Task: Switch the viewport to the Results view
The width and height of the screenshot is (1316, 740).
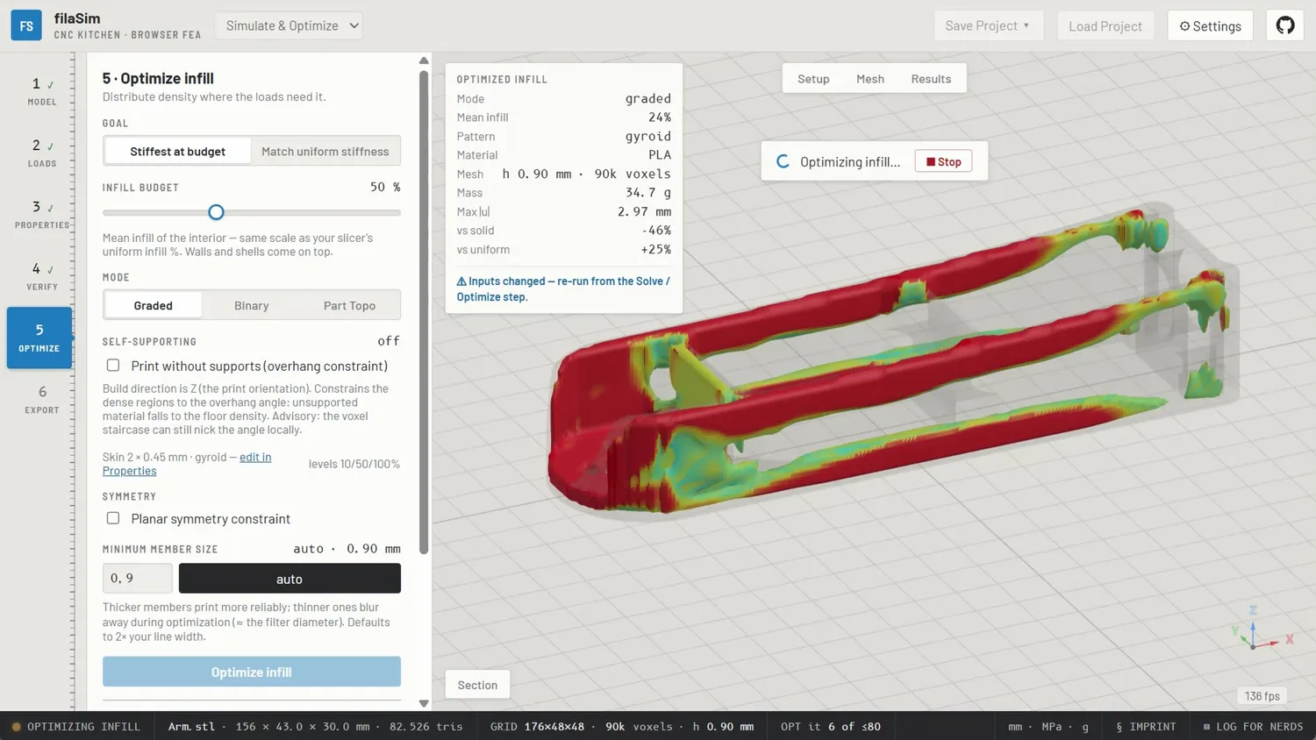Action: pos(931,79)
